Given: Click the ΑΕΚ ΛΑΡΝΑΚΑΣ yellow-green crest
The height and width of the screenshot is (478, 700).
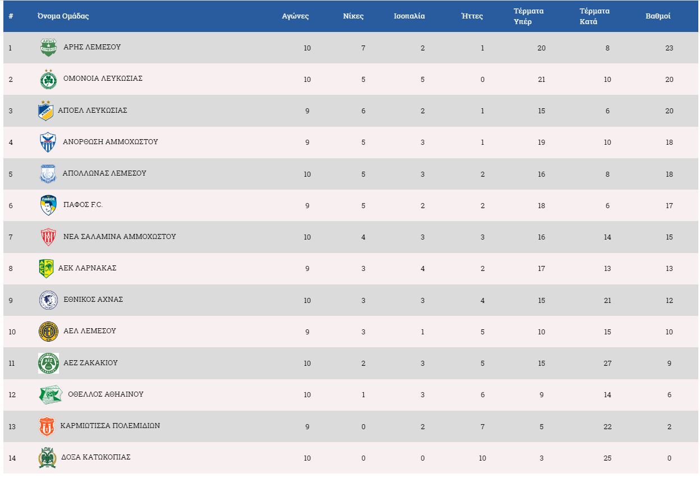Looking at the screenshot, I should click(x=45, y=268).
